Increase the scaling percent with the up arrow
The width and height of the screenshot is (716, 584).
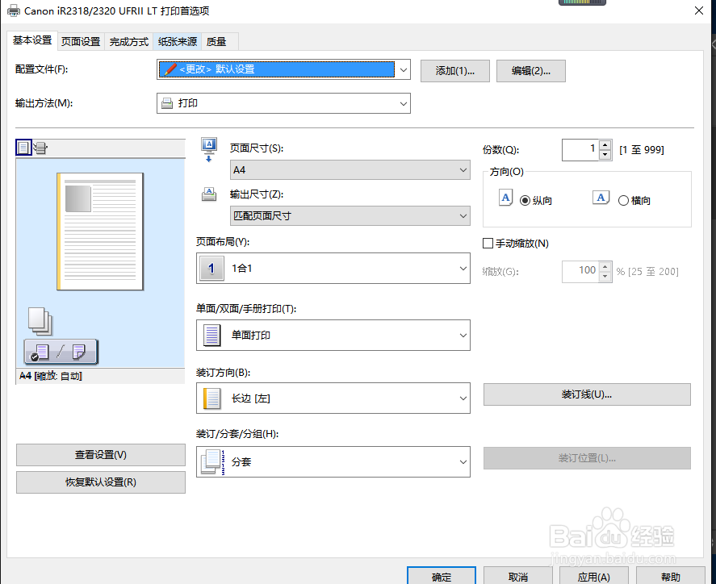605,267
